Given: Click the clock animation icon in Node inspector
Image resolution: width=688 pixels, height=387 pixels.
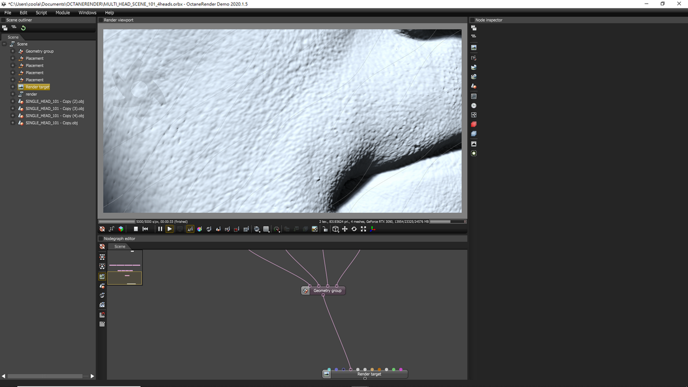Looking at the screenshot, I should (474, 106).
